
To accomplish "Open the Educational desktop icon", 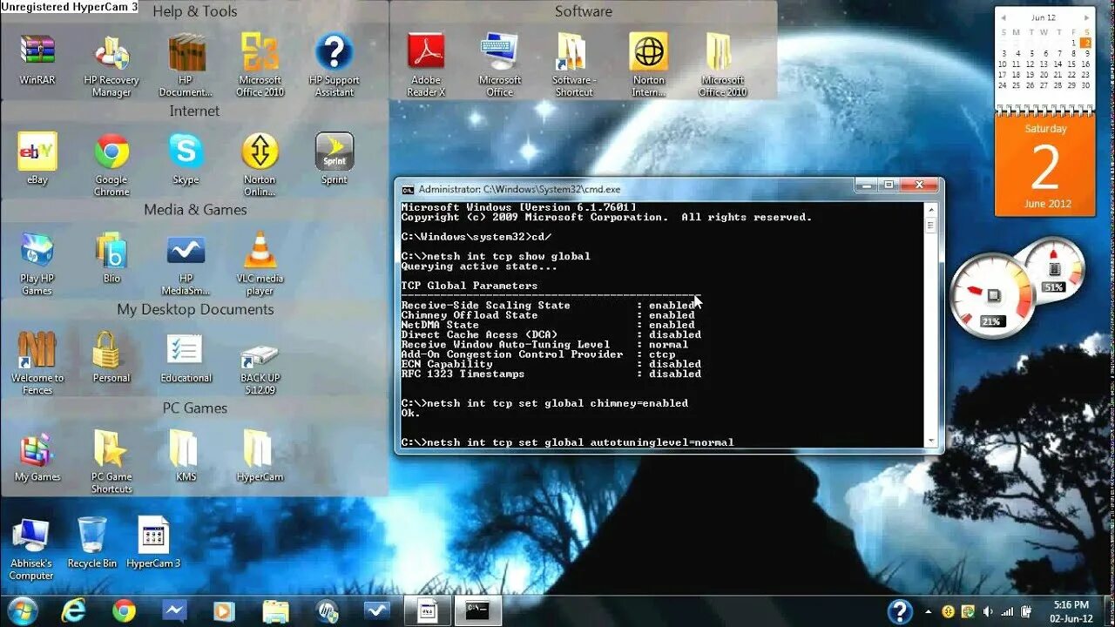I will pyautogui.click(x=186, y=357).
